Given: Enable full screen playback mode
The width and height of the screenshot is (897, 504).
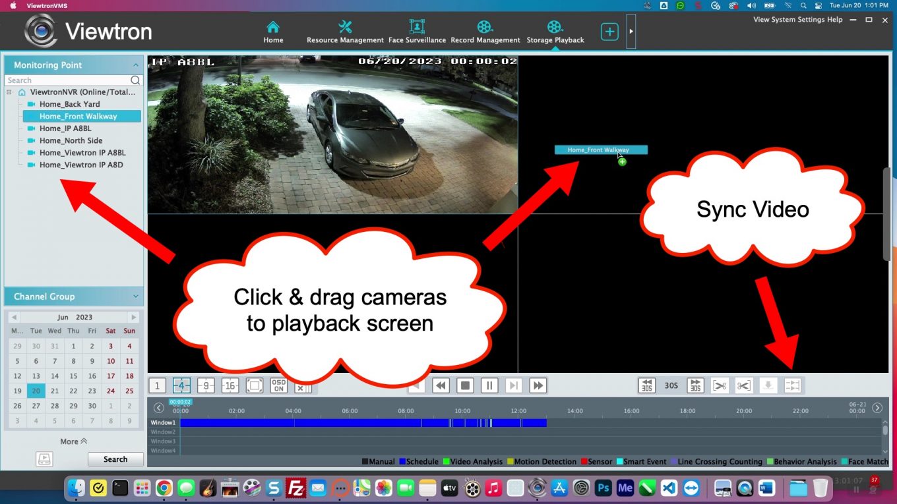Looking at the screenshot, I should (254, 385).
